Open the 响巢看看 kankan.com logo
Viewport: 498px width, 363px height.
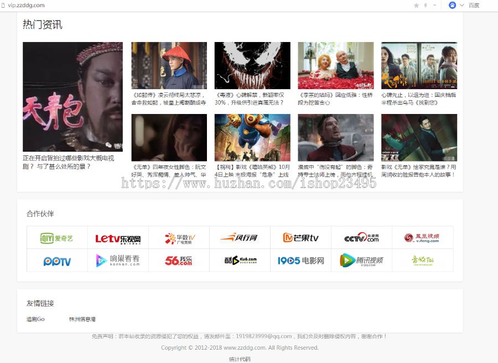tap(118, 261)
